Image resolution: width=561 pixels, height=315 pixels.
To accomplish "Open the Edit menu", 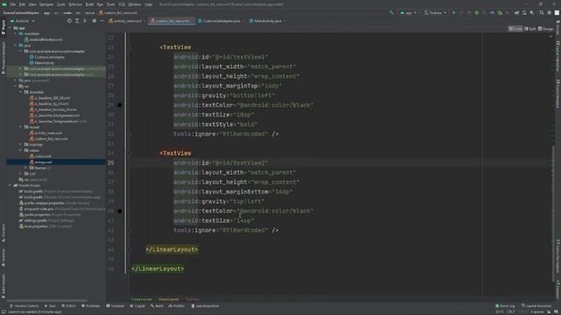I will point(22,4).
